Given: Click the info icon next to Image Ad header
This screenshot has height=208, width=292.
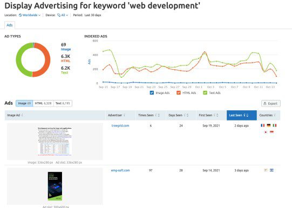Looking at the screenshot, I should [22, 115].
